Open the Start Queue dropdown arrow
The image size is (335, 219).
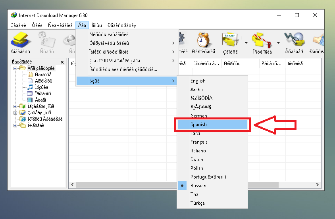pyautogui.click(x=246, y=43)
